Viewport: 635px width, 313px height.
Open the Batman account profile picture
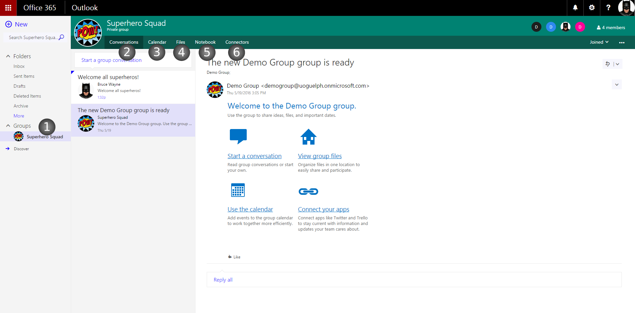tap(626, 8)
